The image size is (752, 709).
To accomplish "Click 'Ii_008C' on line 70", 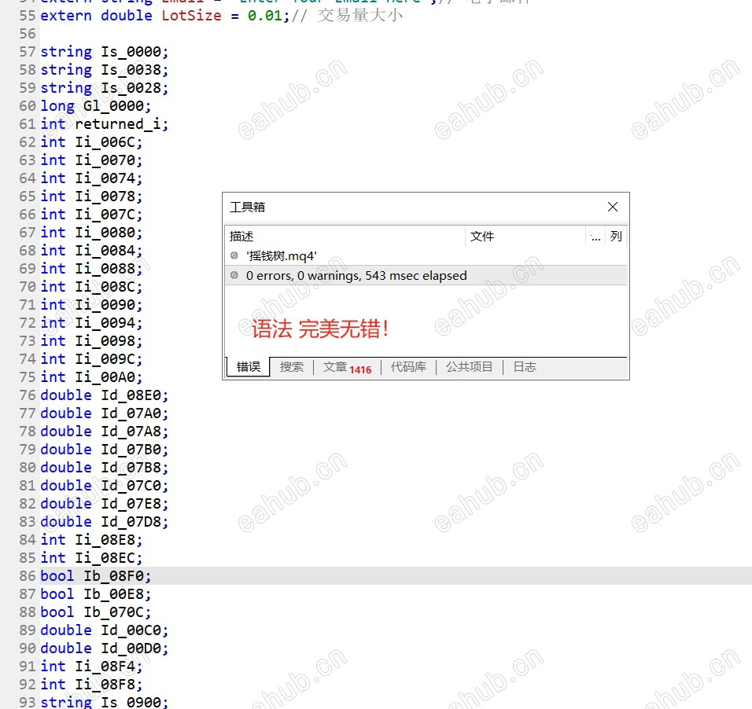I will pos(105,287).
